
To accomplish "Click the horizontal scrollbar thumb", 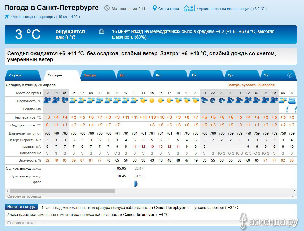I will (62, 191).
